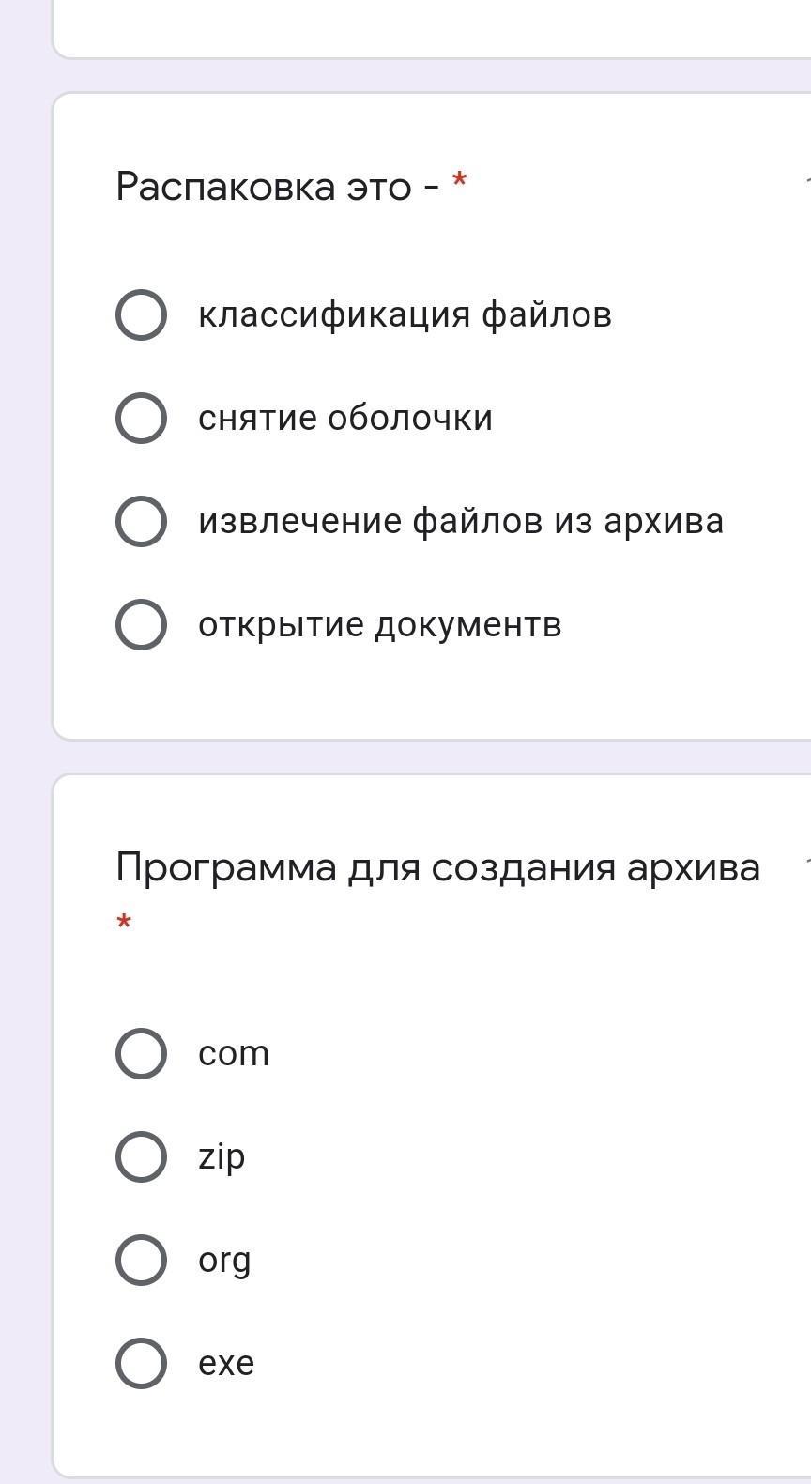The height and width of the screenshot is (1484, 811).
Task: Click the 'классификация файлов' answer label text
Action: click(x=405, y=314)
